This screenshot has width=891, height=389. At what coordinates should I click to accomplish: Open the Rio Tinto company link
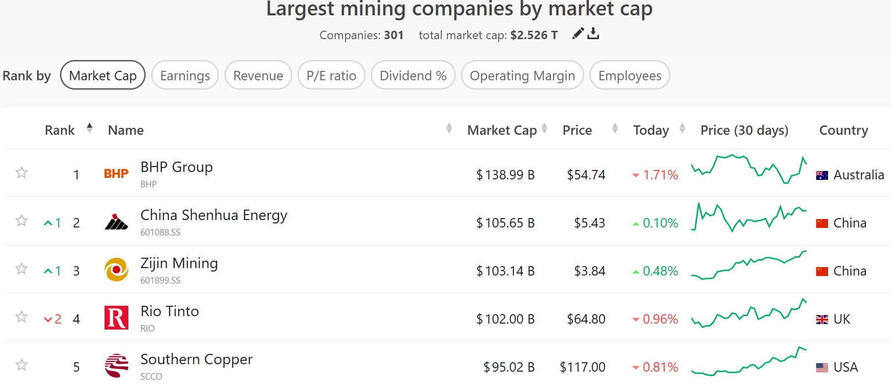pyautogui.click(x=169, y=311)
